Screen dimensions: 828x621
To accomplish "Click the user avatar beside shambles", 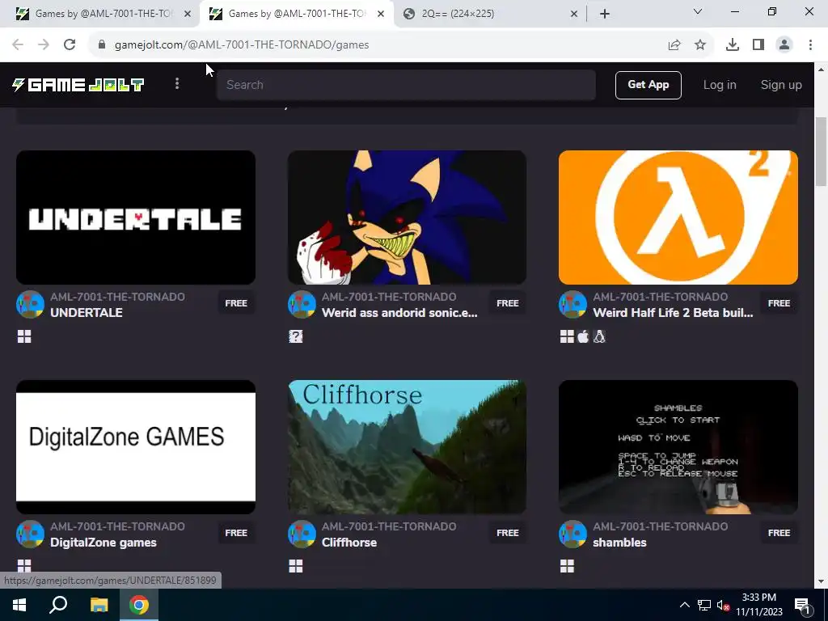I will coord(573,534).
